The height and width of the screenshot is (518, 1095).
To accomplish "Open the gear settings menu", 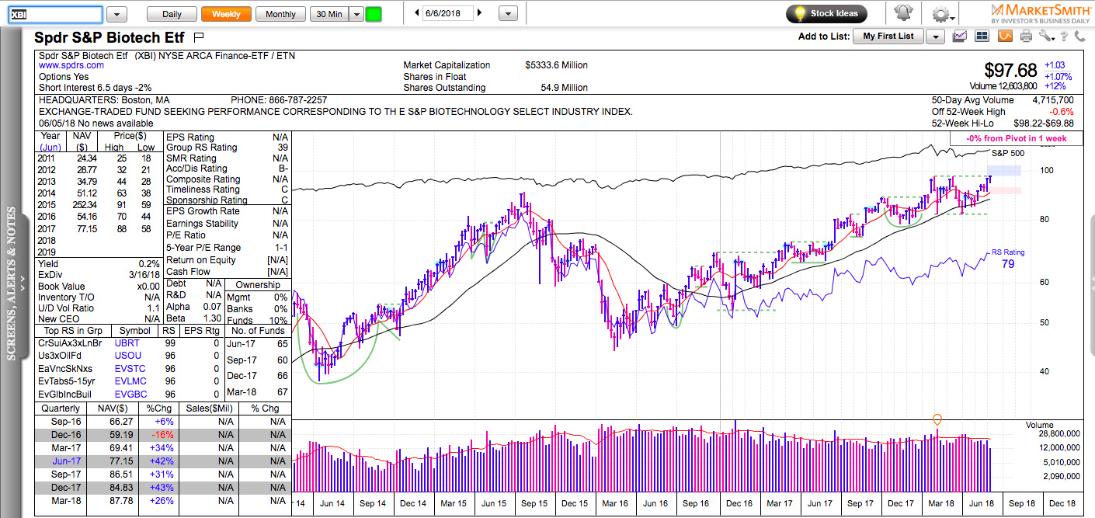I will tap(944, 14).
